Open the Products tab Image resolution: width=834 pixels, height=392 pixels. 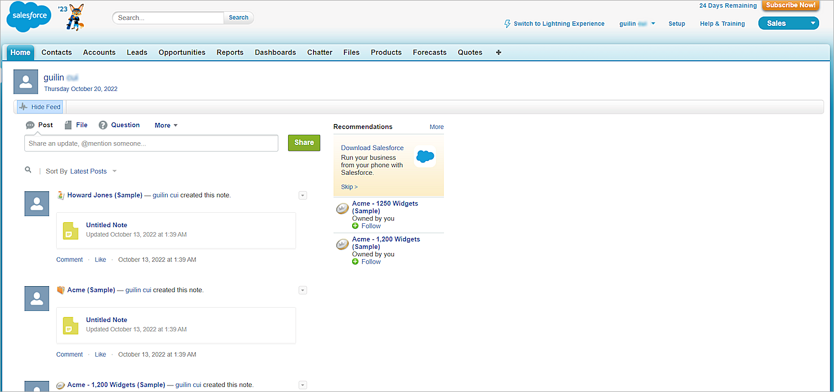[386, 52]
